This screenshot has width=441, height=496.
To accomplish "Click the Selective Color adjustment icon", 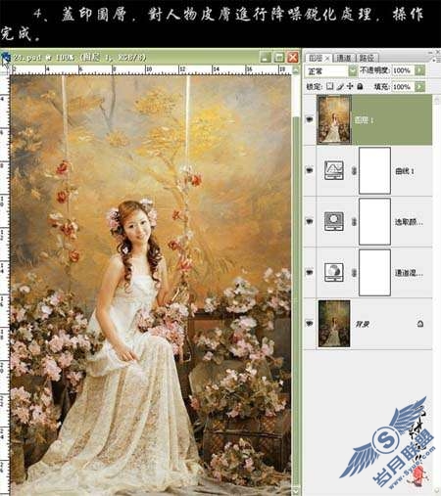I will (334, 221).
